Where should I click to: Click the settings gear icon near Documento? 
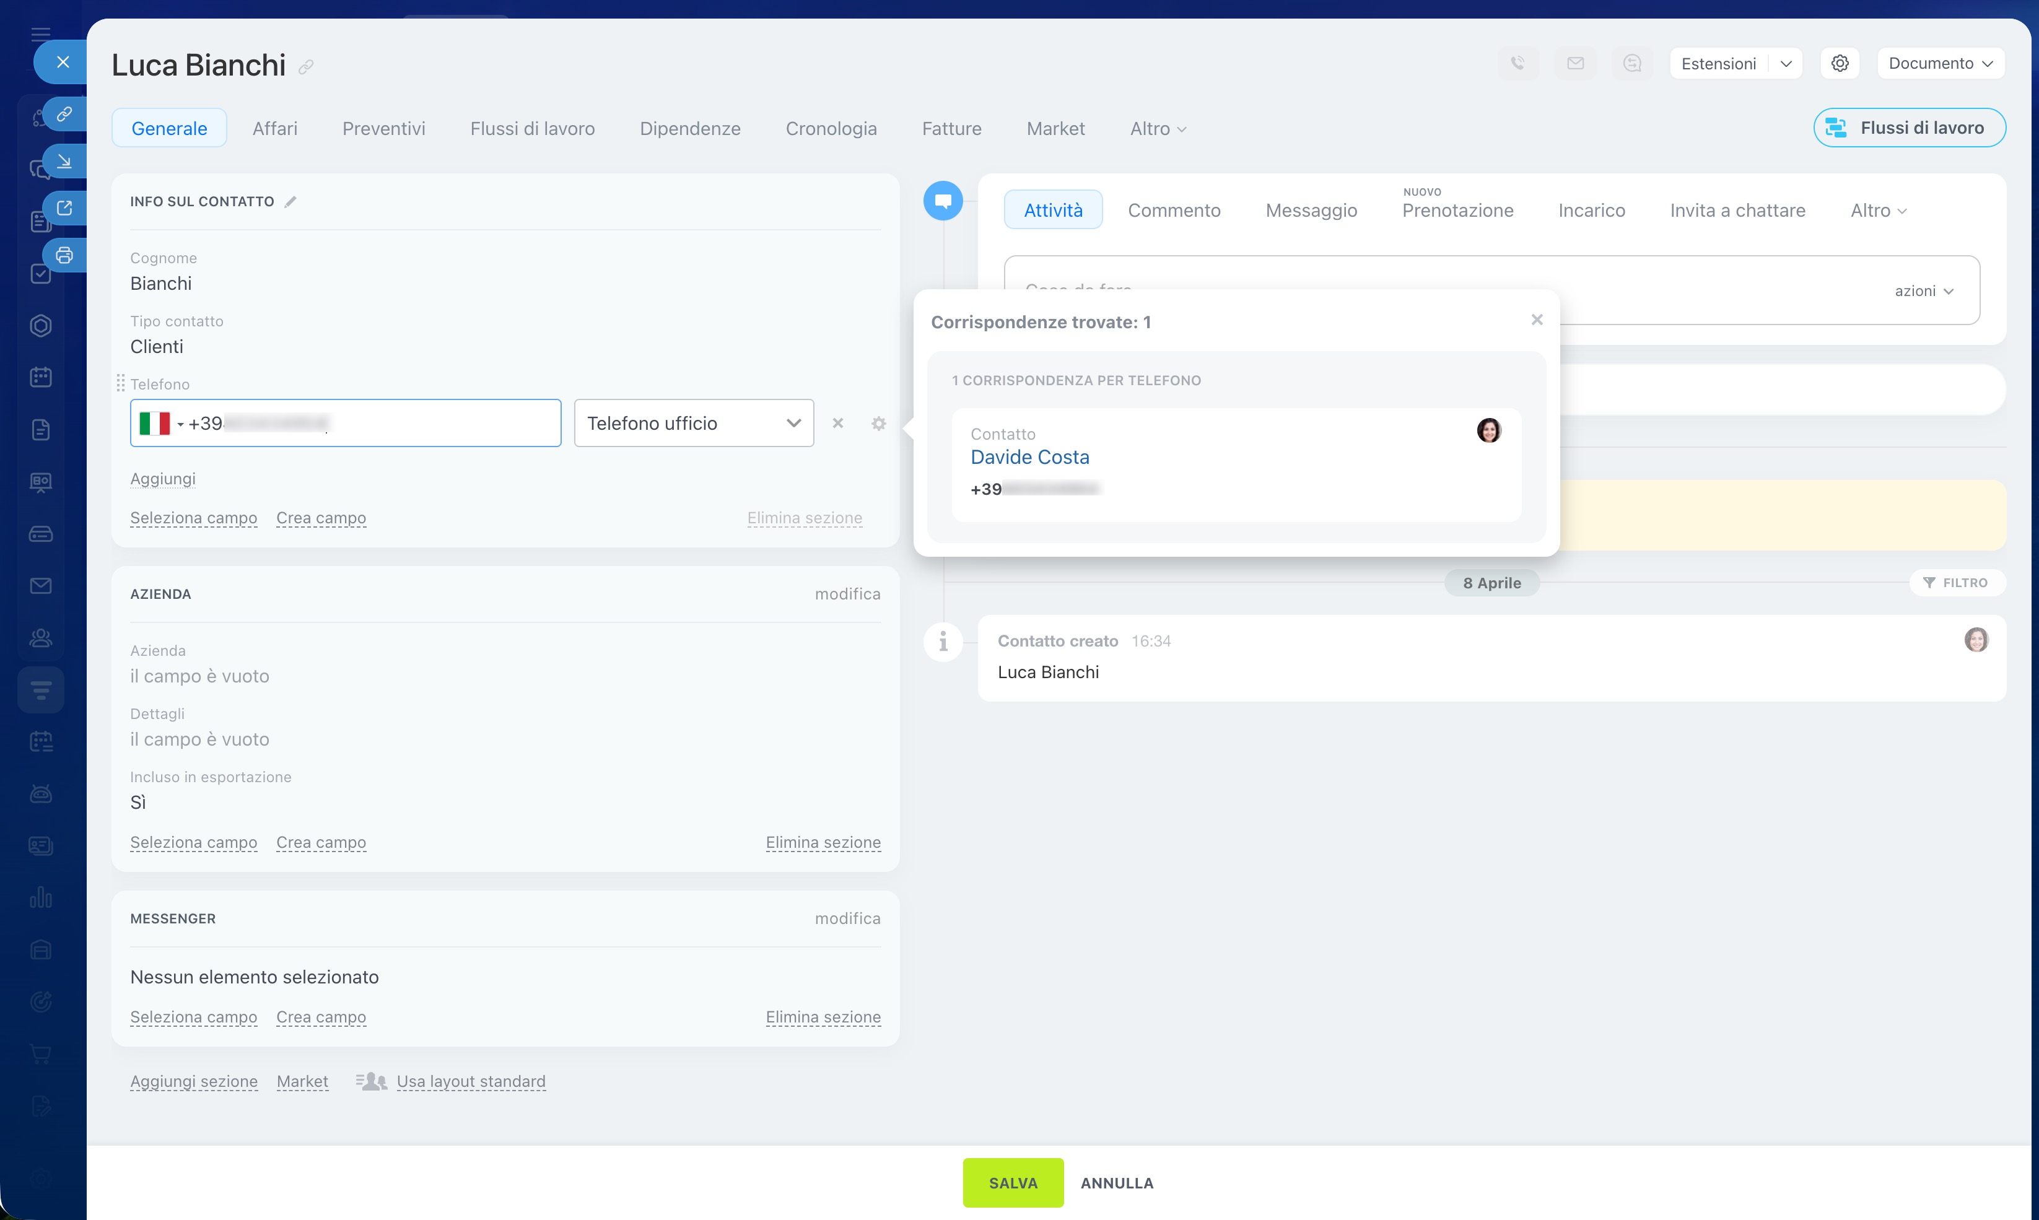point(1839,63)
